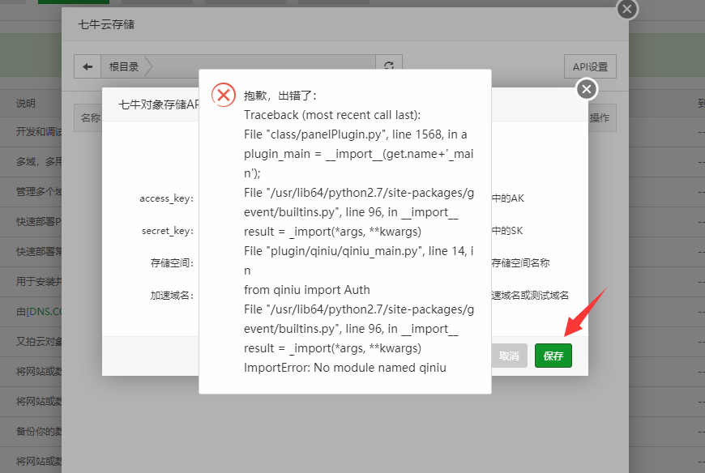
Task: Click the secret_key label
Action: pos(167,231)
